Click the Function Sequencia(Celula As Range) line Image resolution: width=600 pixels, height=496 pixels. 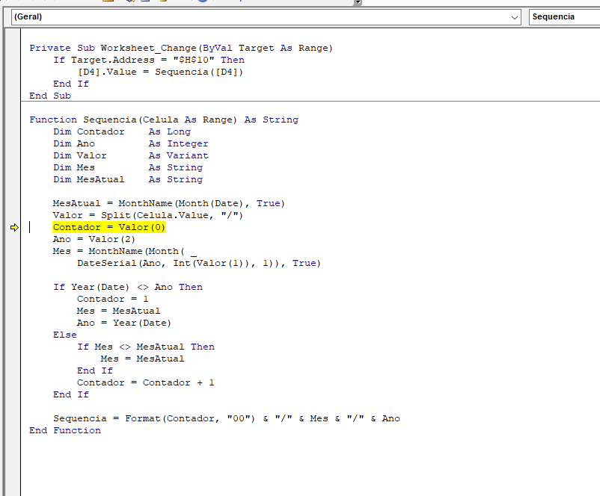point(164,120)
